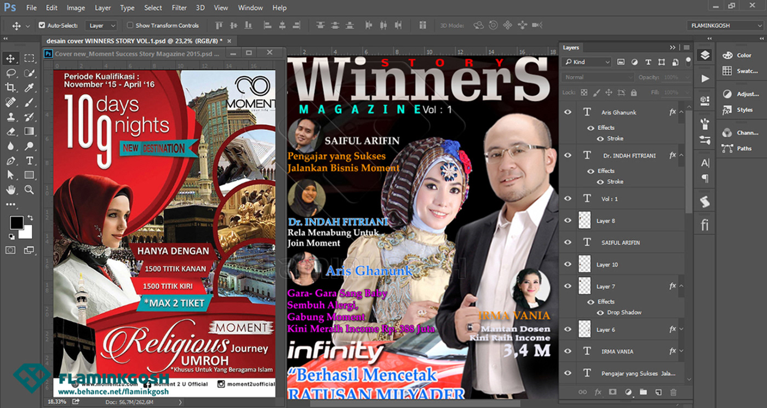Select the Zoom tool
This screenshot has width=767, height=408.
29,190
